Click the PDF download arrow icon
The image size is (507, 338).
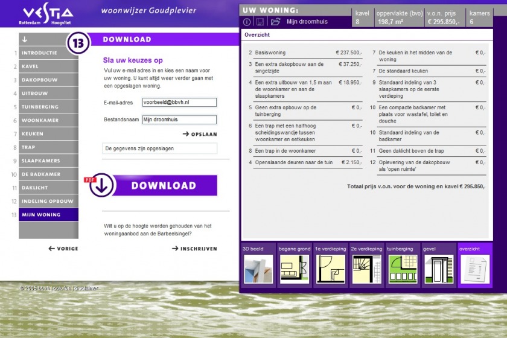point(101,186)
